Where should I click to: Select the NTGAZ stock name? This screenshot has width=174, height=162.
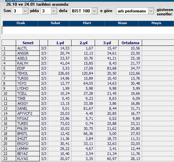23,118
